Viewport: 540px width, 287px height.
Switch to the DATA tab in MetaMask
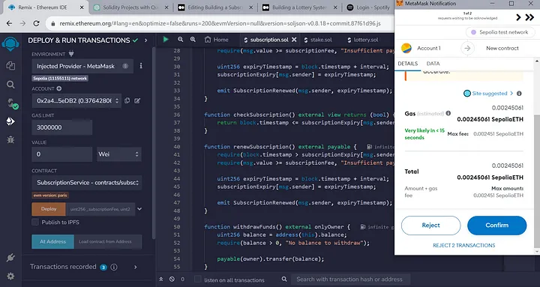433,64
